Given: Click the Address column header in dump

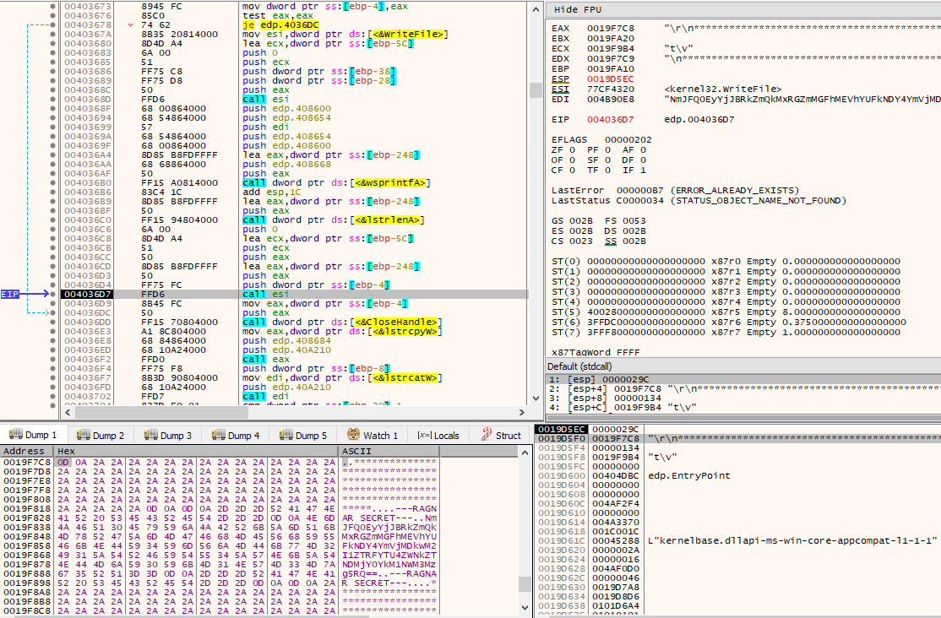Looking at the screenshot, I should (x=26, y=451).
